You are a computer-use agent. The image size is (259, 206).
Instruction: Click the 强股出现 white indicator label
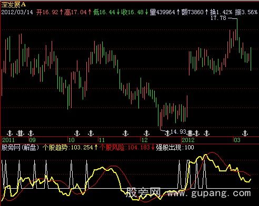pos(168,148)
